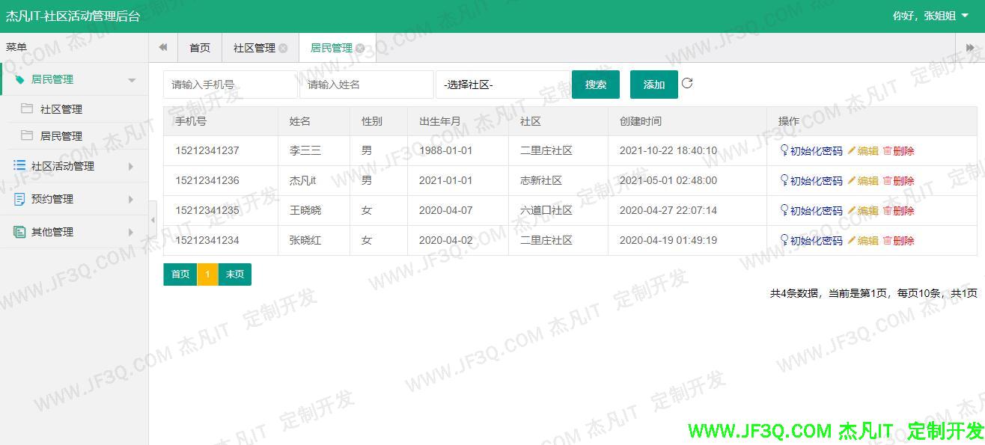The height and width of the screenshot is (445, 985).
Task: Collapse the sidebar using the side handle
Action: 153,220
